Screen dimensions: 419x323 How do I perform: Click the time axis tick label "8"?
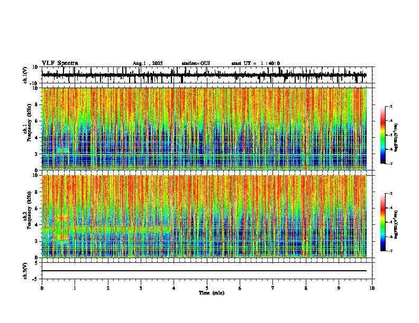tap(306, 288)
